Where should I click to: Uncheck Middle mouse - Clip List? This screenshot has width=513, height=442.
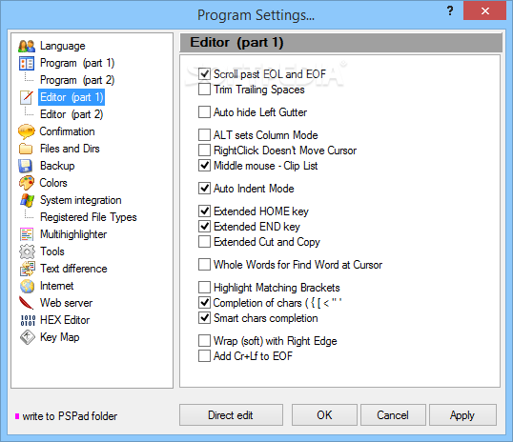click(x=204, y=166)
